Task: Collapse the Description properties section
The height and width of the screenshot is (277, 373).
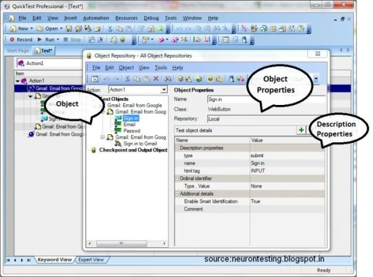Action: [177, 148]
